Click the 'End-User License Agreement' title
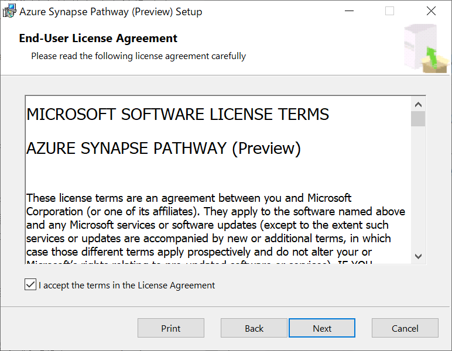 tap(98, 38)
